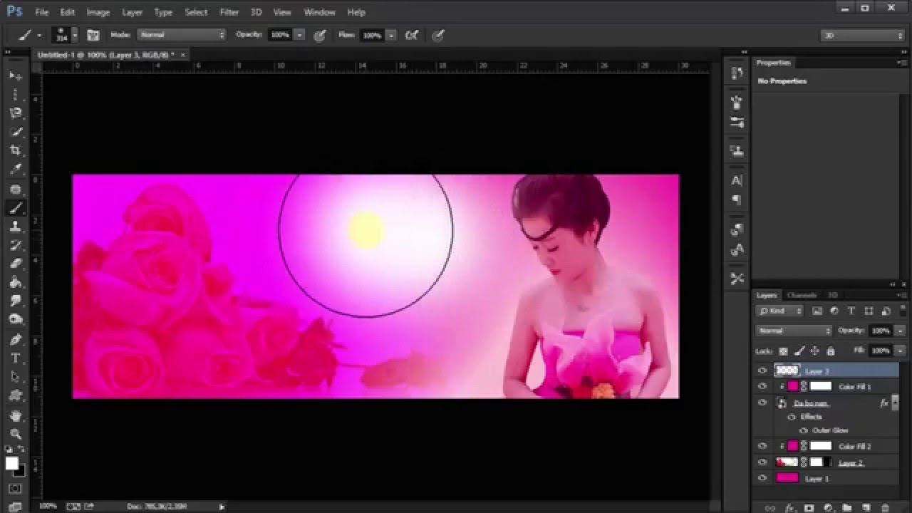Select the Clone Stamp tool

point(15,227)
